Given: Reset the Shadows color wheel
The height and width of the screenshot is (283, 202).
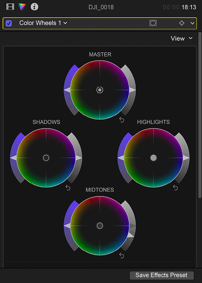Looking at the screenshot, I should pos(68,188).
